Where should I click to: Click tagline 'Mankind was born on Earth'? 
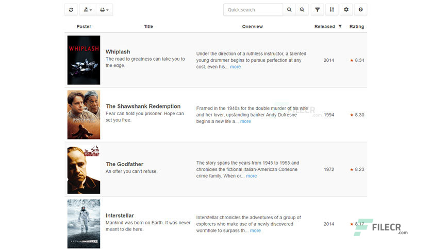148,226
